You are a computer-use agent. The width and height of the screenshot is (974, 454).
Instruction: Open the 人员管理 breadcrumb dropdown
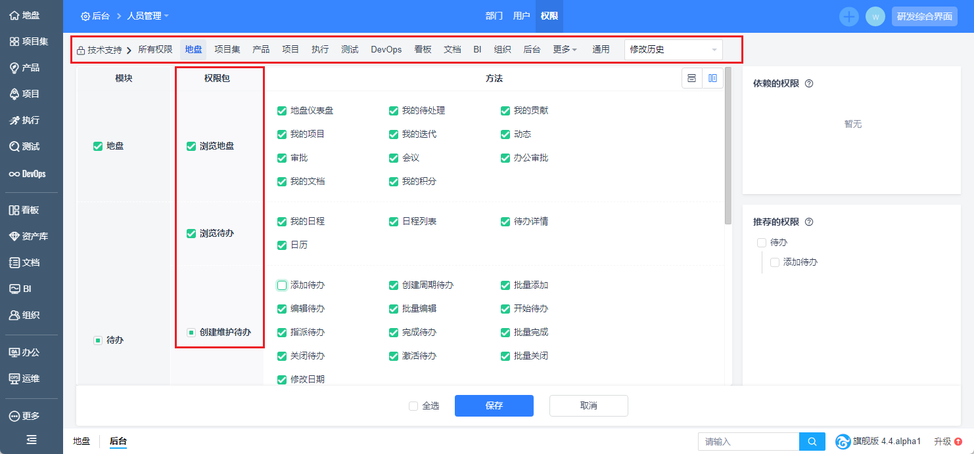(x=148, y=16)
